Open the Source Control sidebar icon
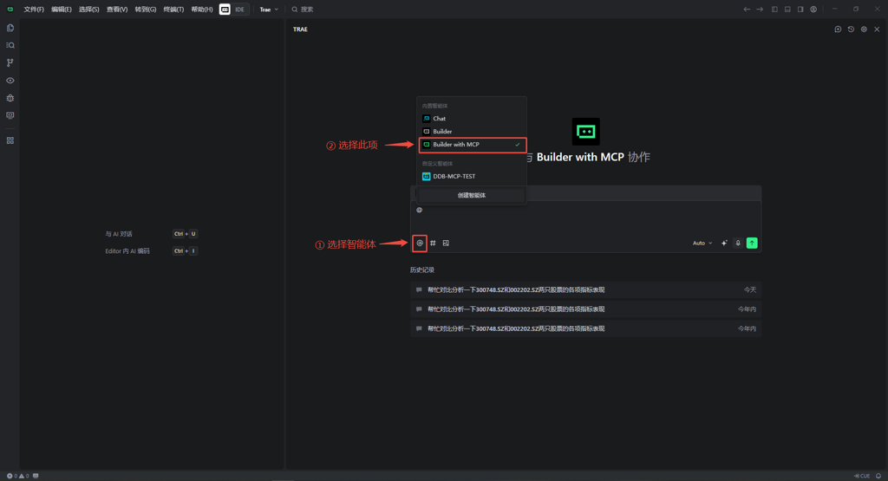888x481 pixels. pyautogui.click(x=10, y=62)
